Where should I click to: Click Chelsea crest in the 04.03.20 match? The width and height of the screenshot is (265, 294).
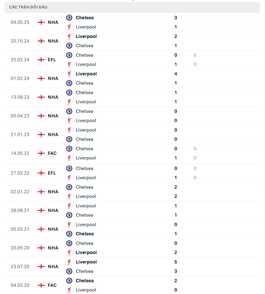(x=69, y=281)
